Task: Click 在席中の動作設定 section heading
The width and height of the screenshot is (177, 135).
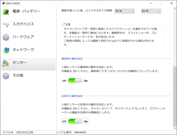Action: click(x=72, y=96)
